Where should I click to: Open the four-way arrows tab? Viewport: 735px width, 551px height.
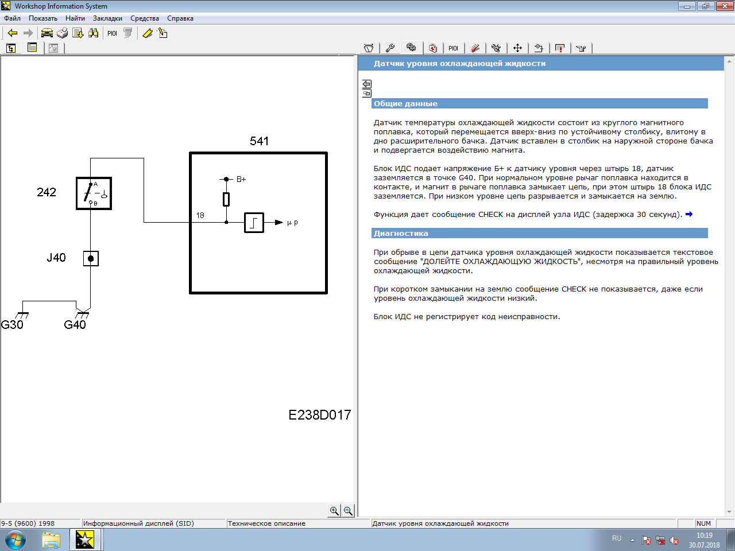(x=517, y=48)
